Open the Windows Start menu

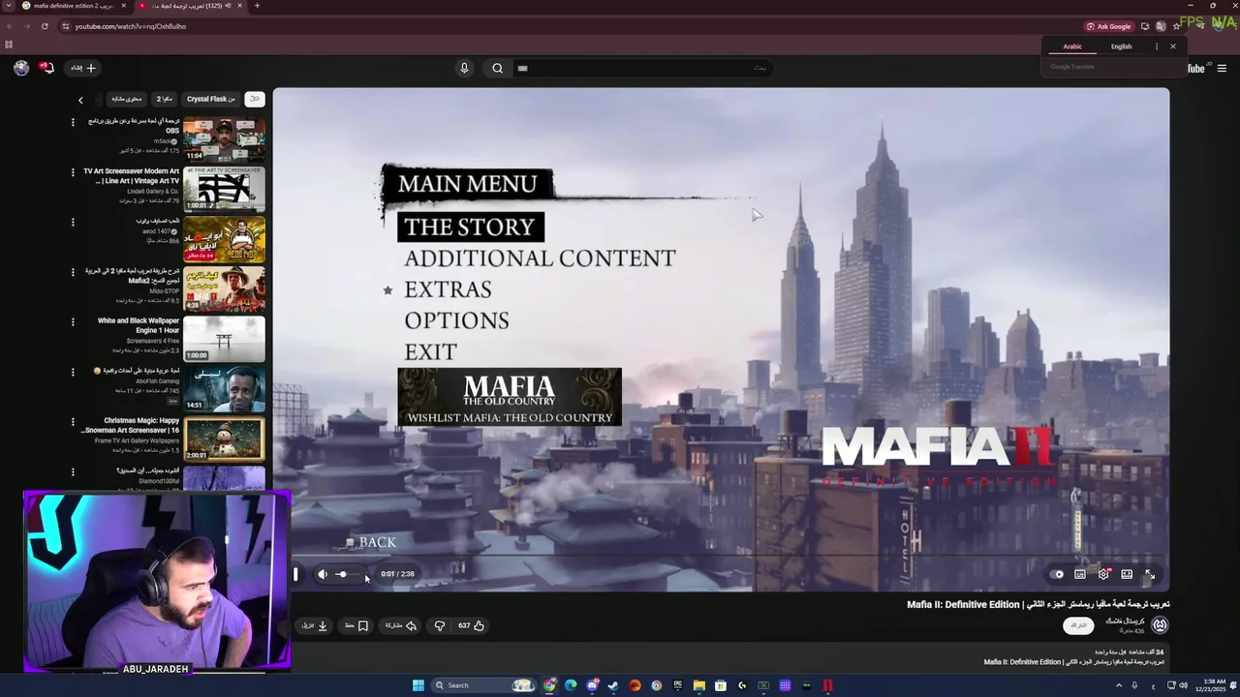(x=418, y=685)
